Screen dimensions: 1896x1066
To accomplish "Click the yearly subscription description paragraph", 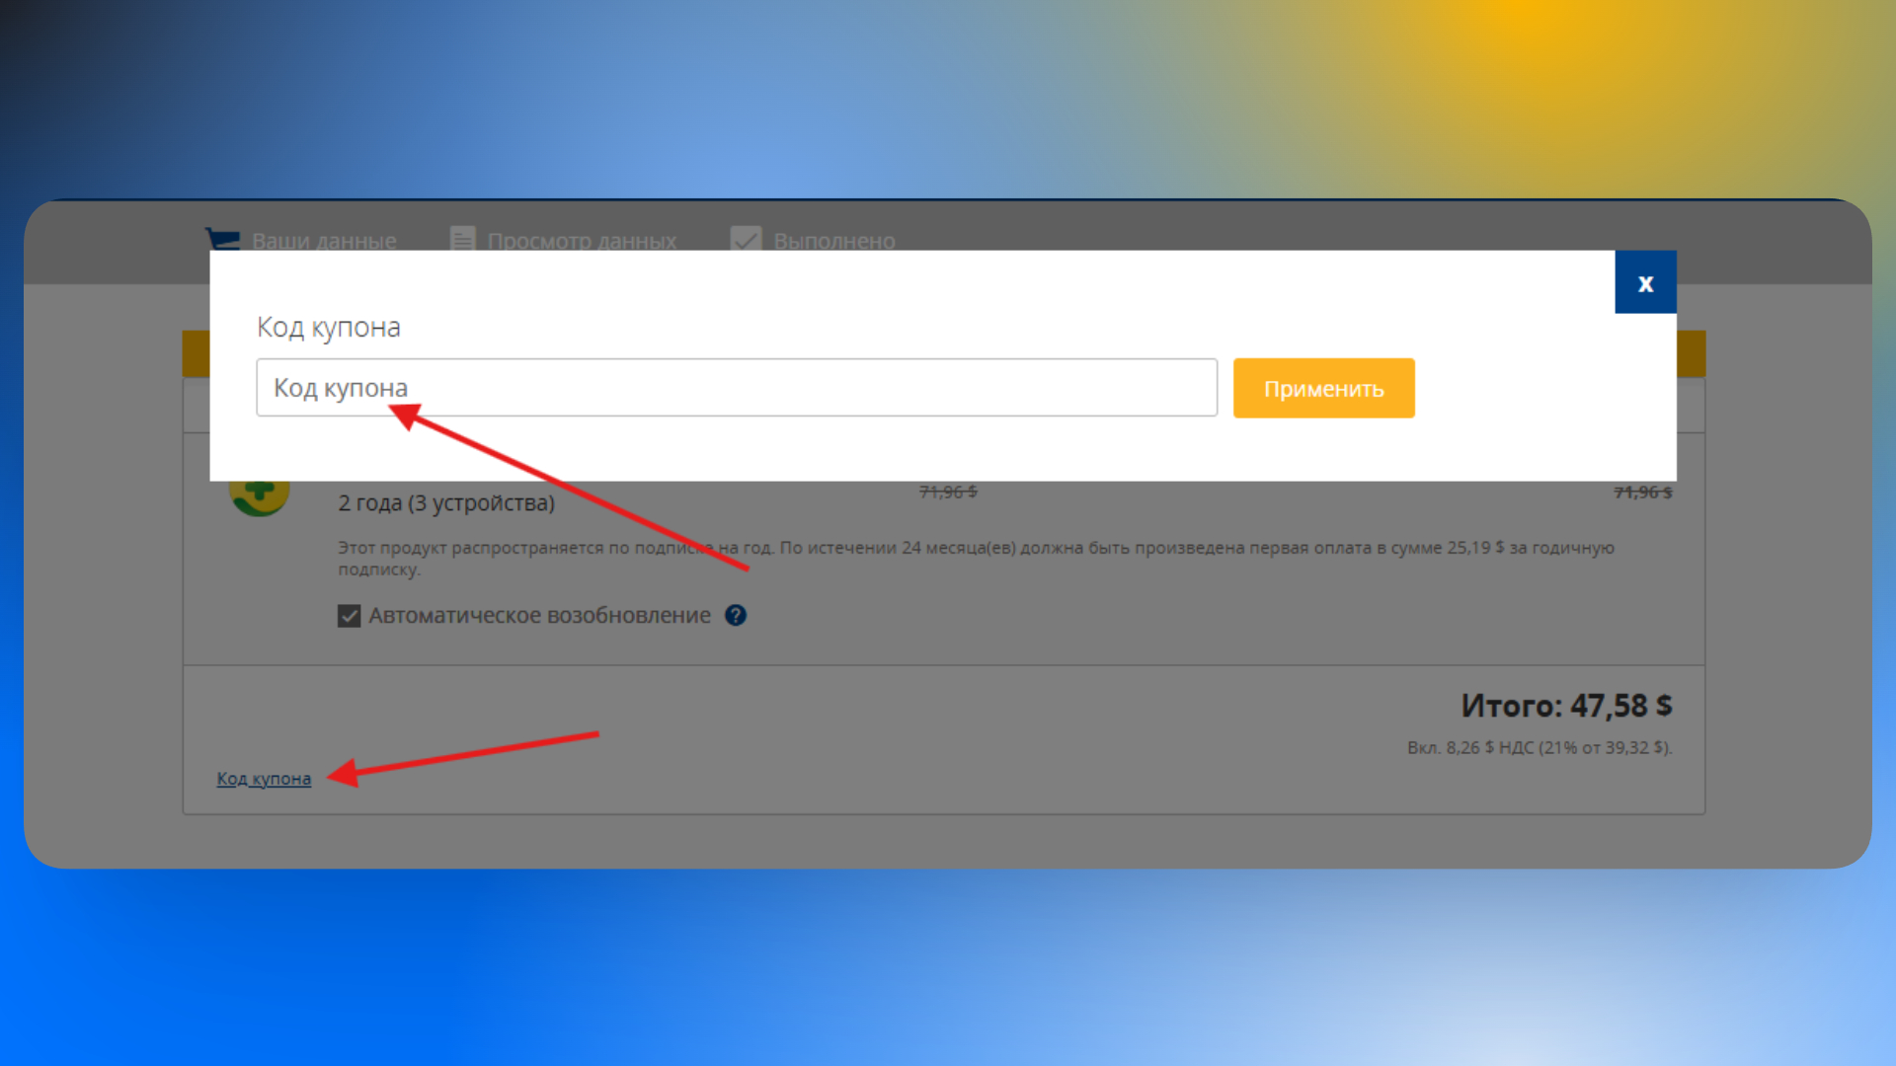I will point(976,549).
